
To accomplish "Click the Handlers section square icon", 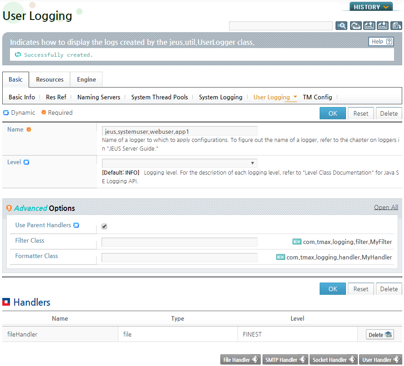I will pyautogui.click(x=6, y=302).
